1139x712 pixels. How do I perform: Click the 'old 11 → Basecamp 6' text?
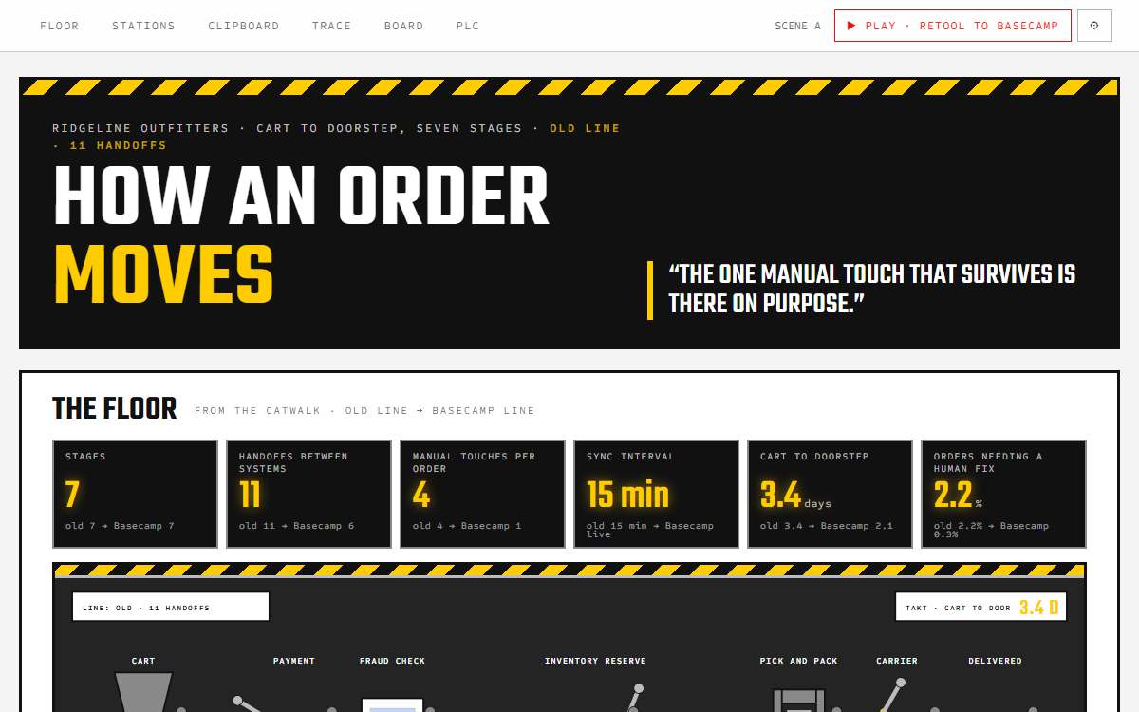click(x=296, y=526)
